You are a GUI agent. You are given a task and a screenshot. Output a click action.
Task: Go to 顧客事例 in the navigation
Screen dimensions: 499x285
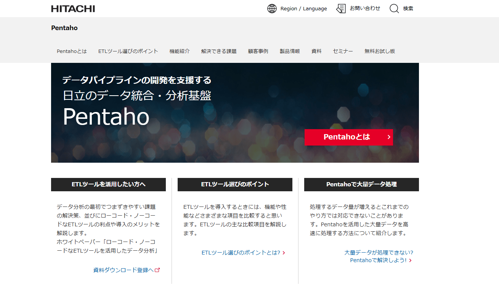(x=258, y=51)
